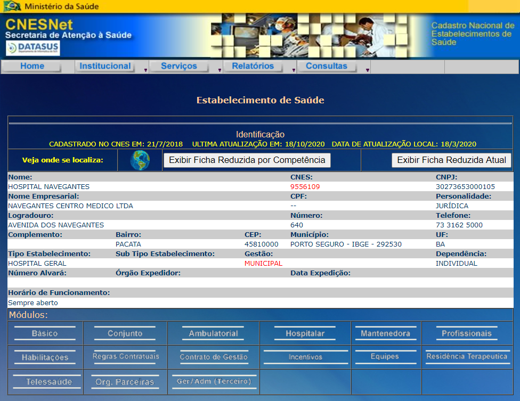This screenshot has height=401, width=520.
Task: Click the PACATA bairro value
Action: pos(128,244)
